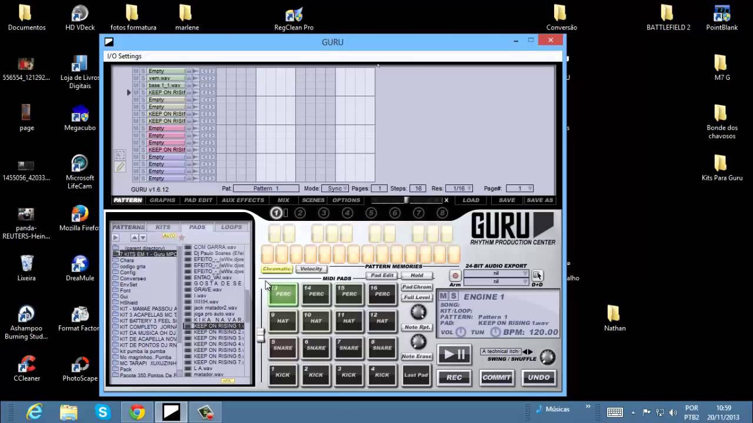Click the play/pause transport button
753x423 pixels.
click(454, 354)
